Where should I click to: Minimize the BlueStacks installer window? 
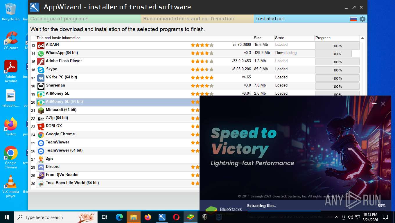tap(374, 104)
